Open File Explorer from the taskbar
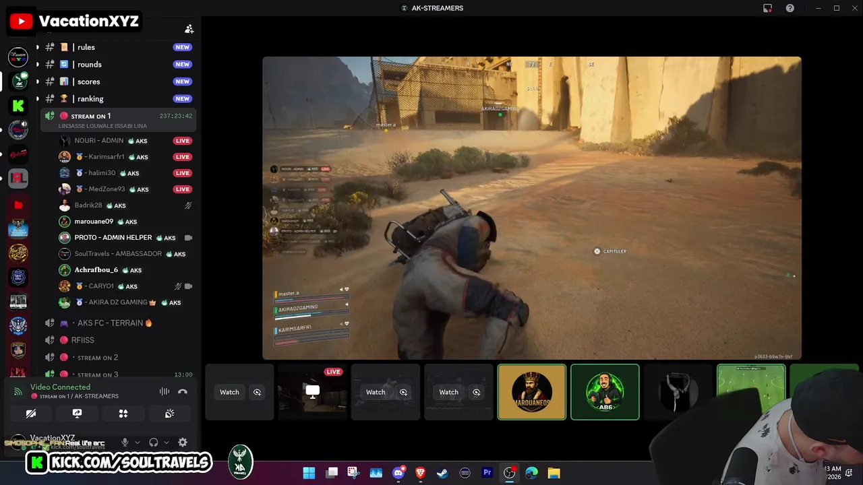863x485 pixels. coord(554,473)
